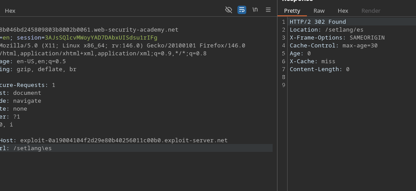The width and height of the screenshot is (416, 191).
Task: Click the web-security-academy.net host line
Action: click(x=89, y=30)
